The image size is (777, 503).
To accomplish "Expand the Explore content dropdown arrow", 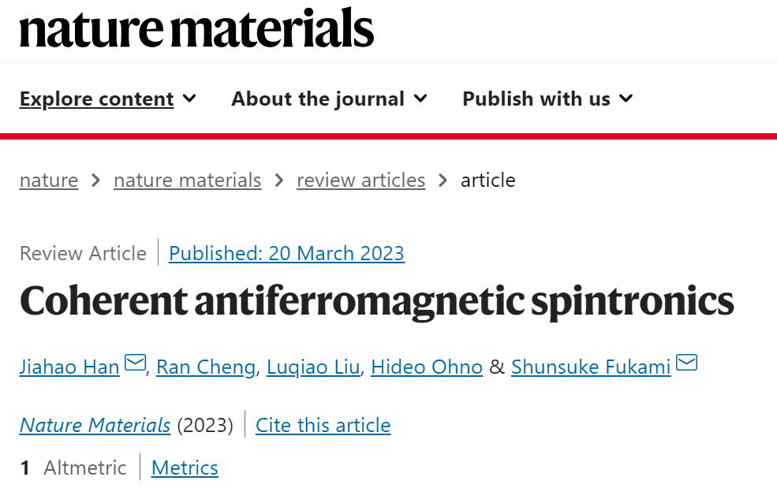I will tap(189, 99).
